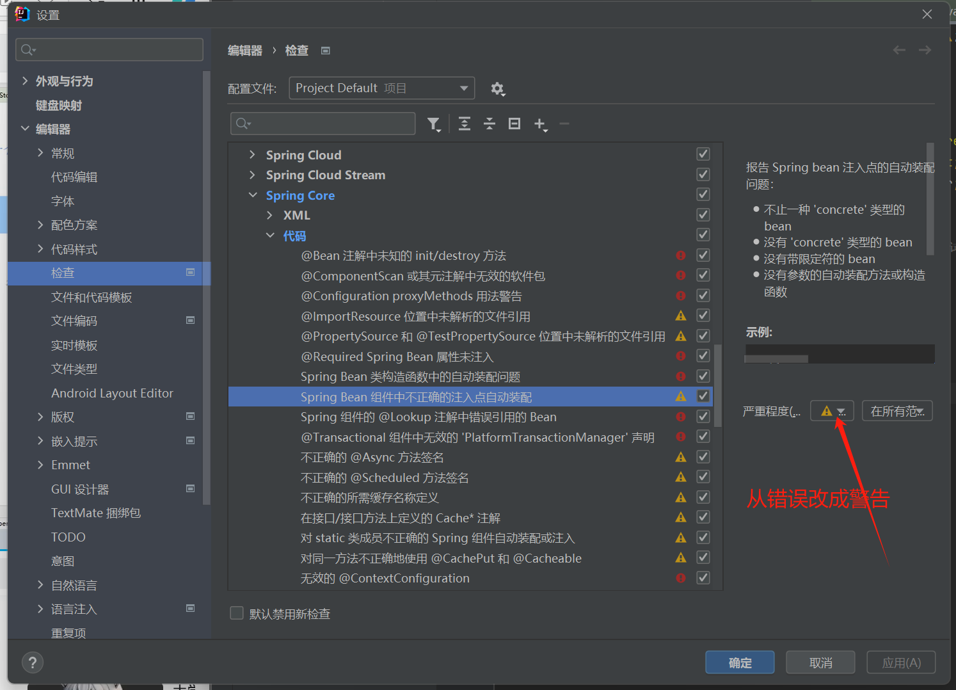The height and width of the screenshot is (690, 956).
Task: Click the 编辑器 breadcrumb link
Action: click(245, 51)
